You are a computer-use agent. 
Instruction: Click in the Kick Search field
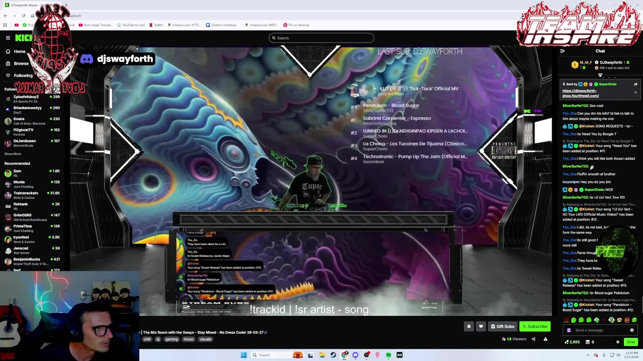(x=321, y=38)
